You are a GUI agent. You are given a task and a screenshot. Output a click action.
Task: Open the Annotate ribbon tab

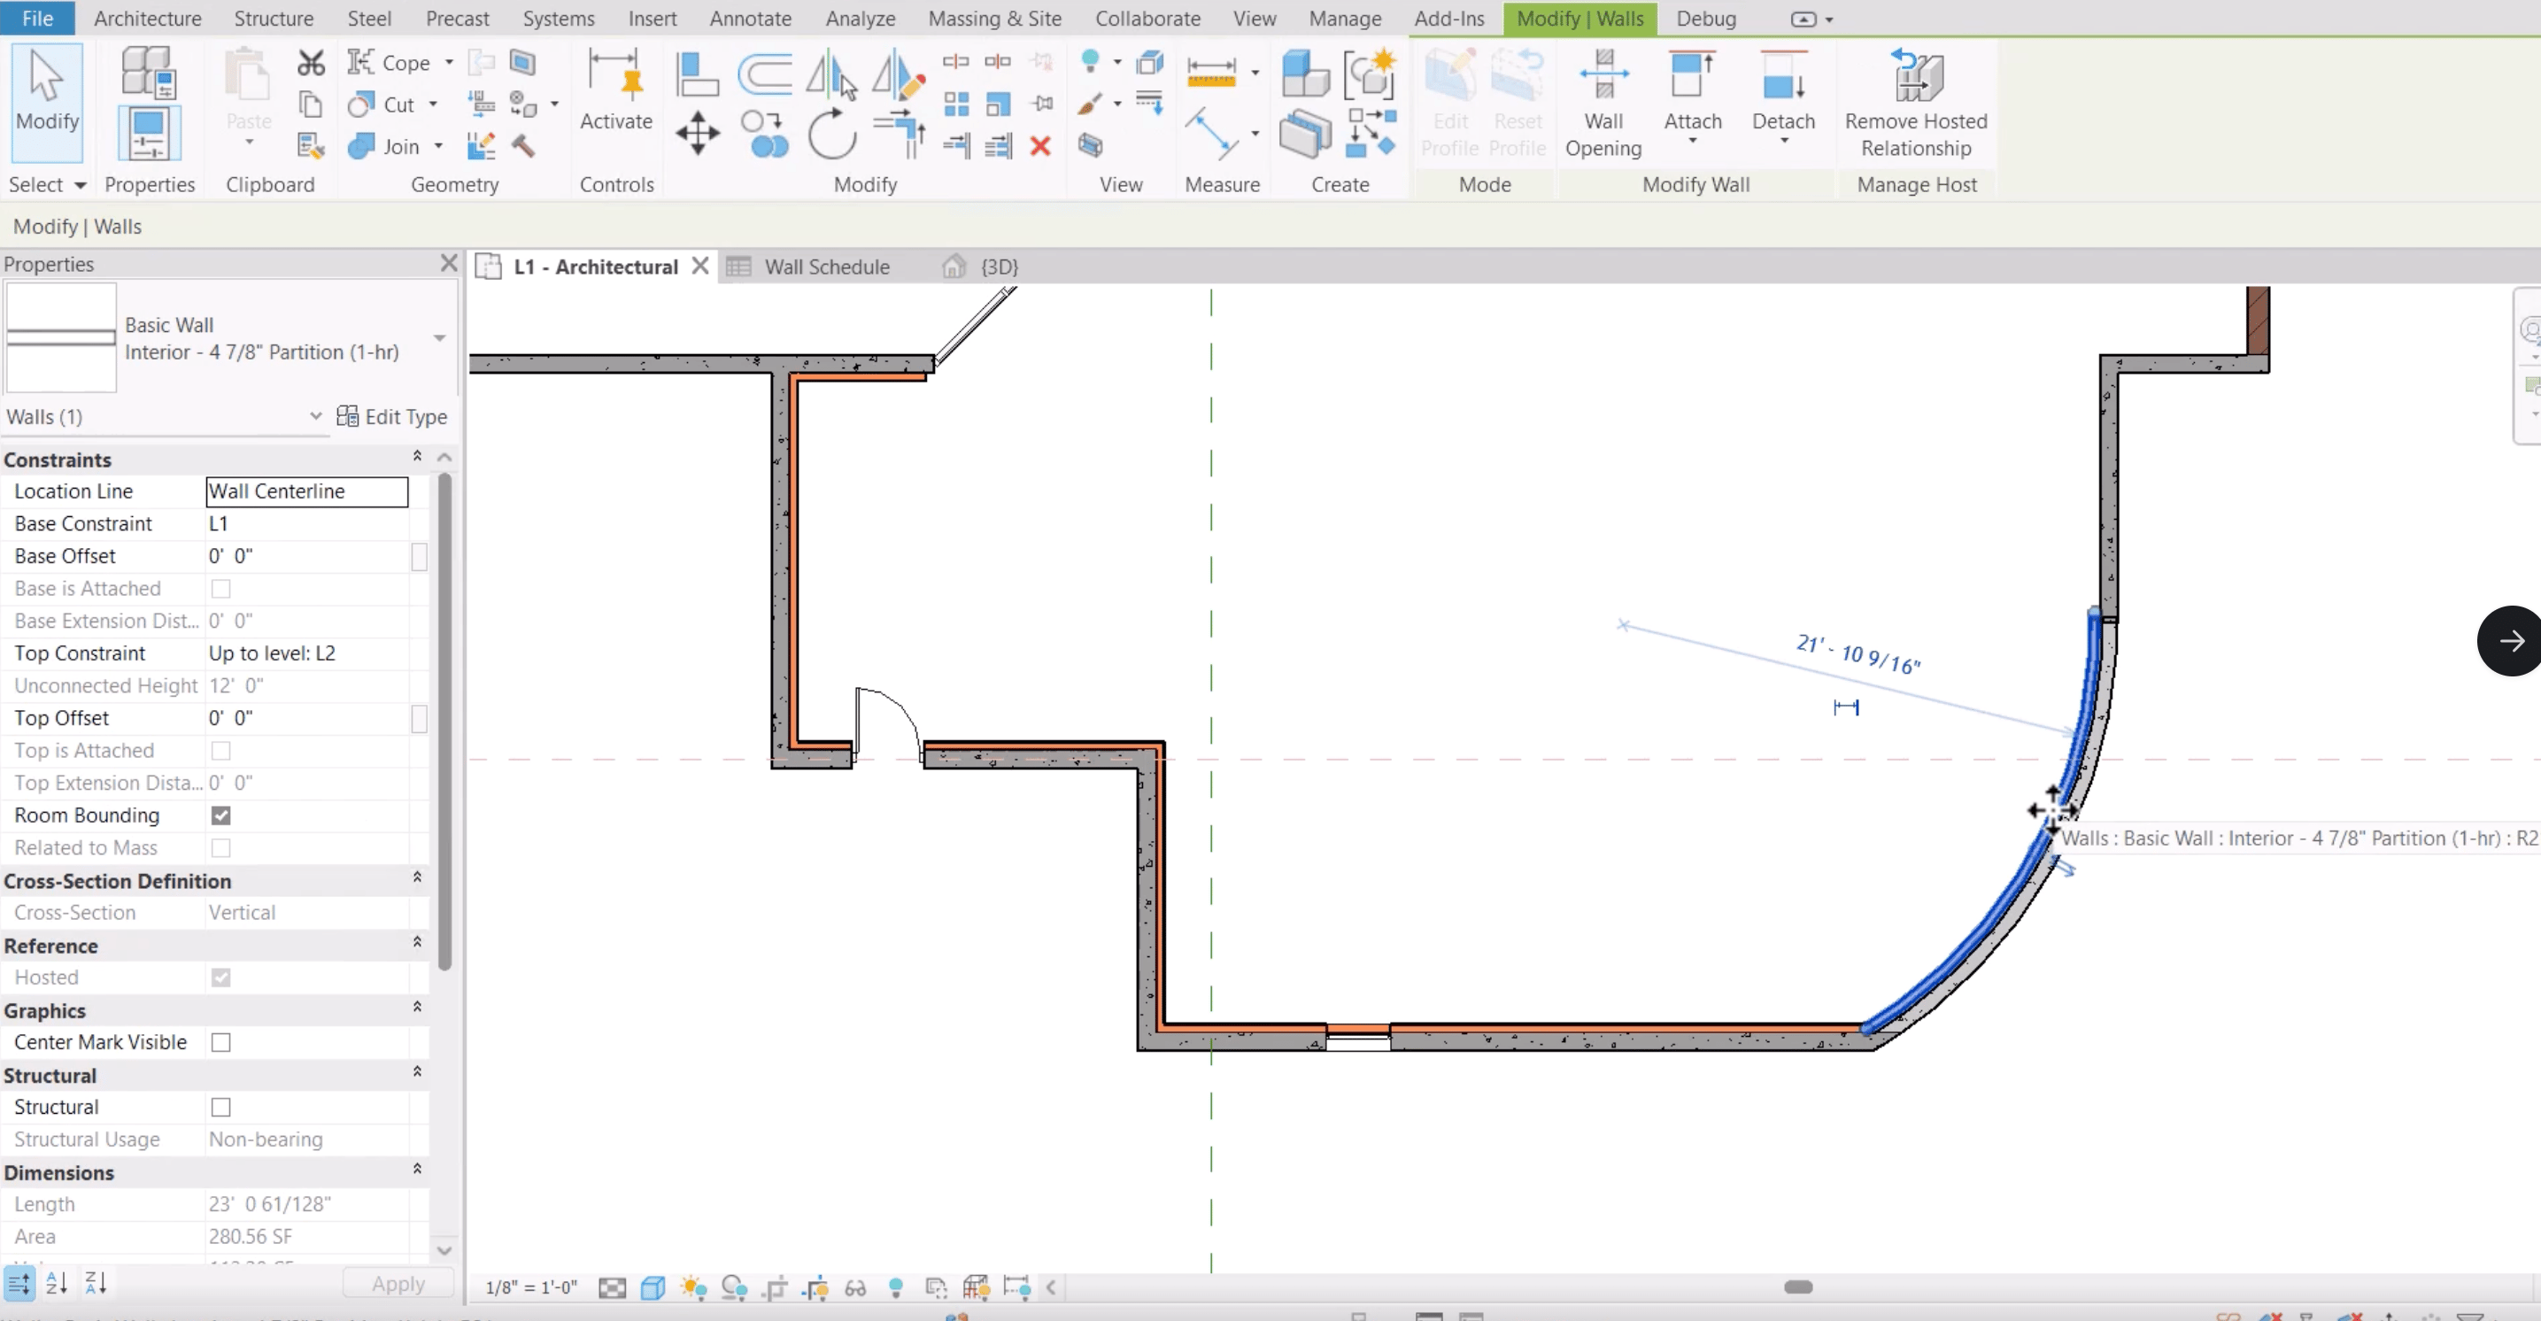tap(750, 19)
